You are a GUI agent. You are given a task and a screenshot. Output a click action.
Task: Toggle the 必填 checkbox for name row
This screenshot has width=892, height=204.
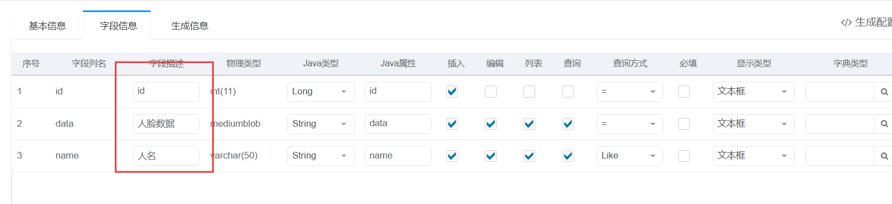684,156
